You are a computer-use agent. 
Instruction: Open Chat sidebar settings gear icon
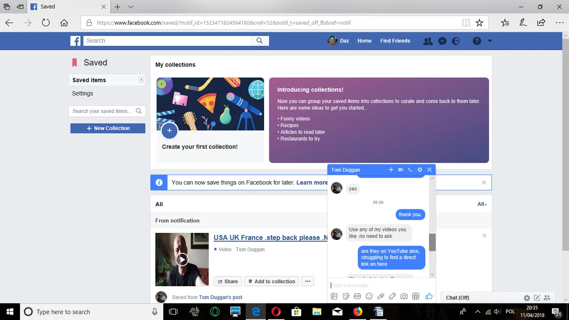[x=527, y=298]
